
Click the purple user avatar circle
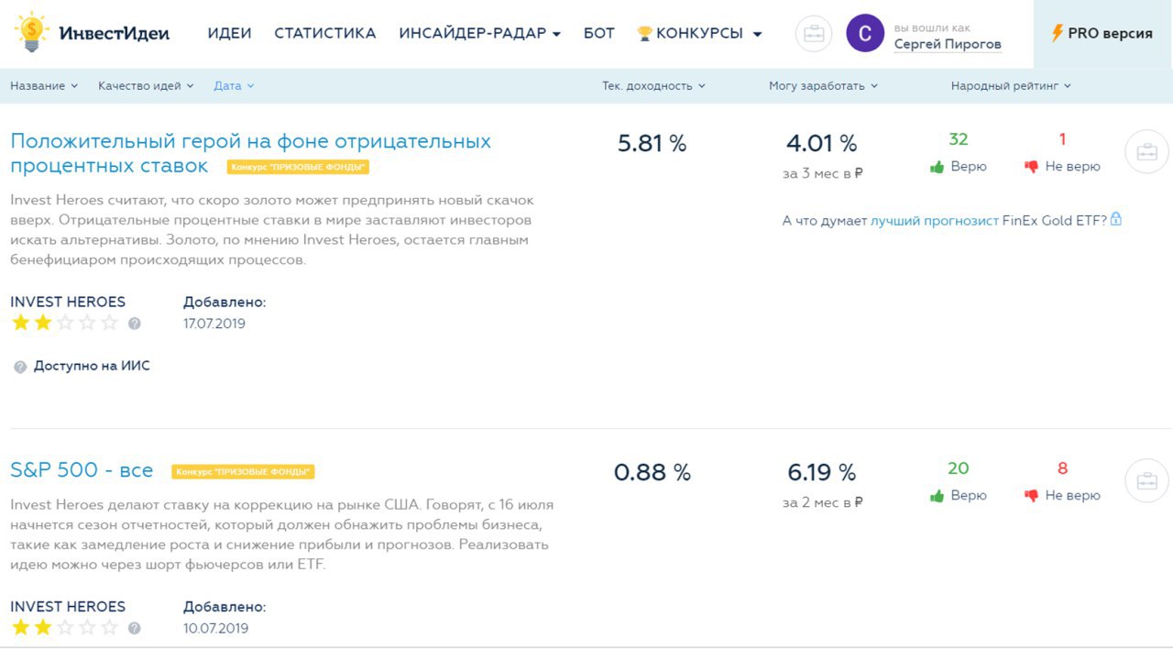point(865,34)
